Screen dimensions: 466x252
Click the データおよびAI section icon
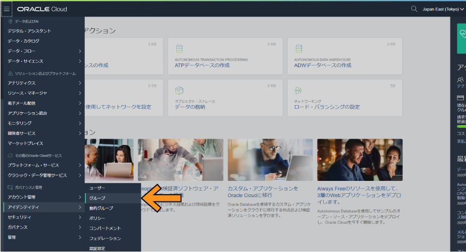coord(10,21)
